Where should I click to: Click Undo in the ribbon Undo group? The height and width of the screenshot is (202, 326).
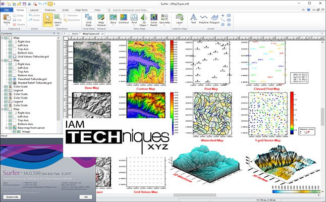coord(34,15)
